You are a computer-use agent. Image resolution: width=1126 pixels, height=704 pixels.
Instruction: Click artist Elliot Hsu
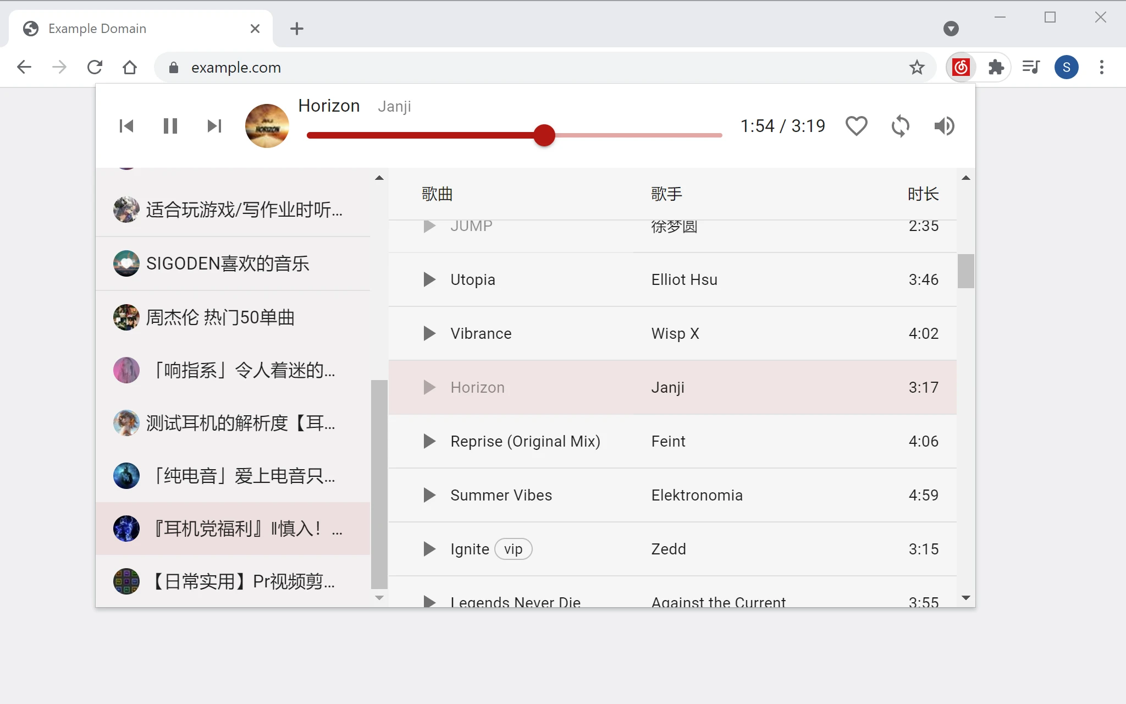[685, 279]
